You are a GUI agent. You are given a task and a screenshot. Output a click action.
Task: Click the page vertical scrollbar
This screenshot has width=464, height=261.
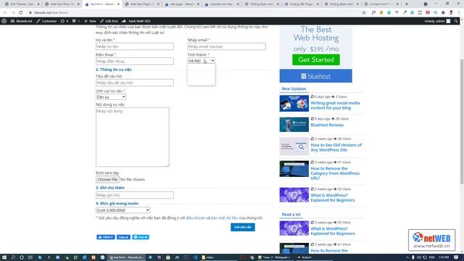(462, 121)
